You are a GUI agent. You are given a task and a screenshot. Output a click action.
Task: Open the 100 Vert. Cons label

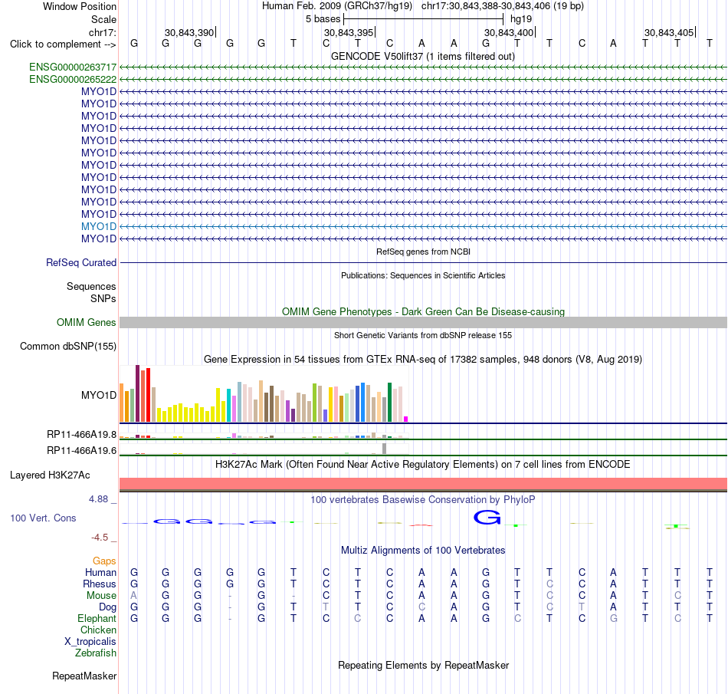pos(43,518)
